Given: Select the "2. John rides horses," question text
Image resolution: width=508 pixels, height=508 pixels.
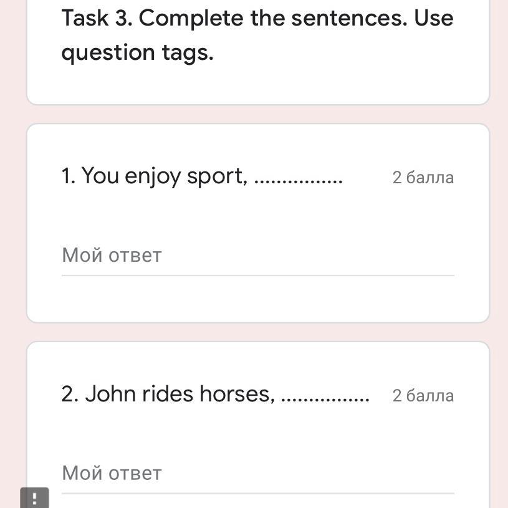Looking at the screenshot, I should pyautogui.click(x=168, y=394).
